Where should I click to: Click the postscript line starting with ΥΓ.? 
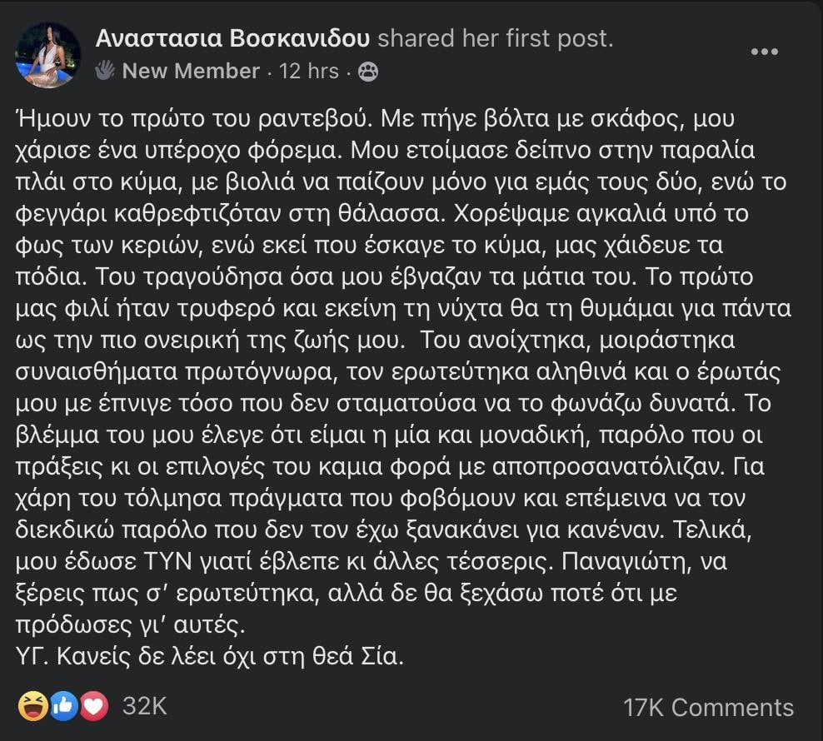pos(210,656)
